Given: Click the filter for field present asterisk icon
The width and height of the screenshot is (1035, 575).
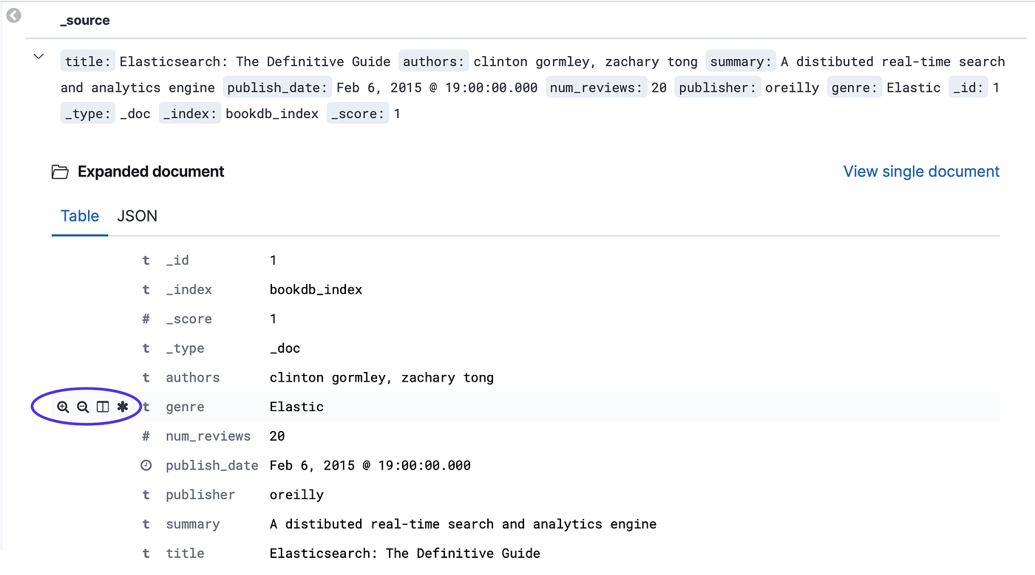Looking at the screenshot, I should click(123, 407).
